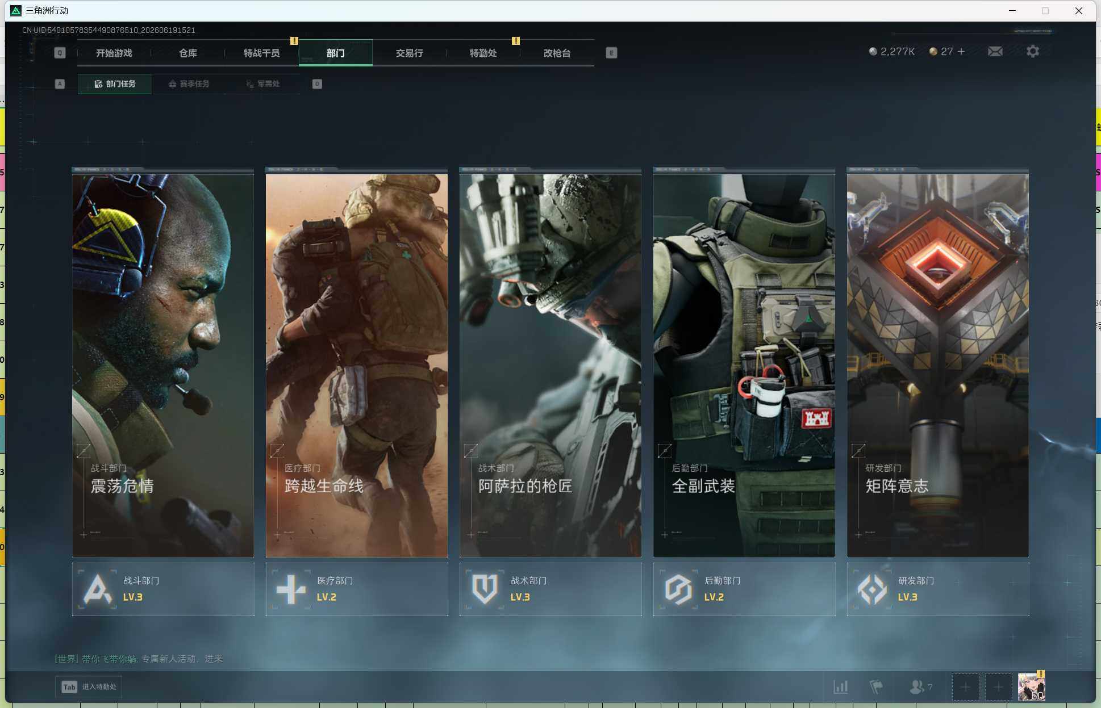The image size is (1101, 708).
Task: Open the 特战干员 tab
Action: [x=262, y=53]
